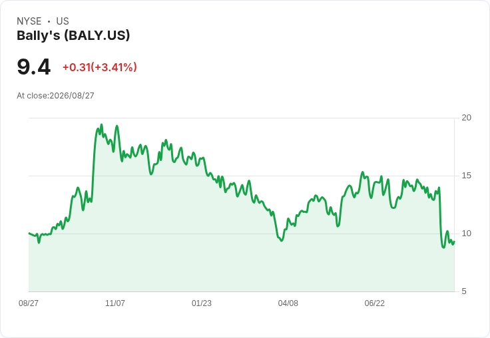
Task: Click the NYSE exchange label
Action: [29, 21]
